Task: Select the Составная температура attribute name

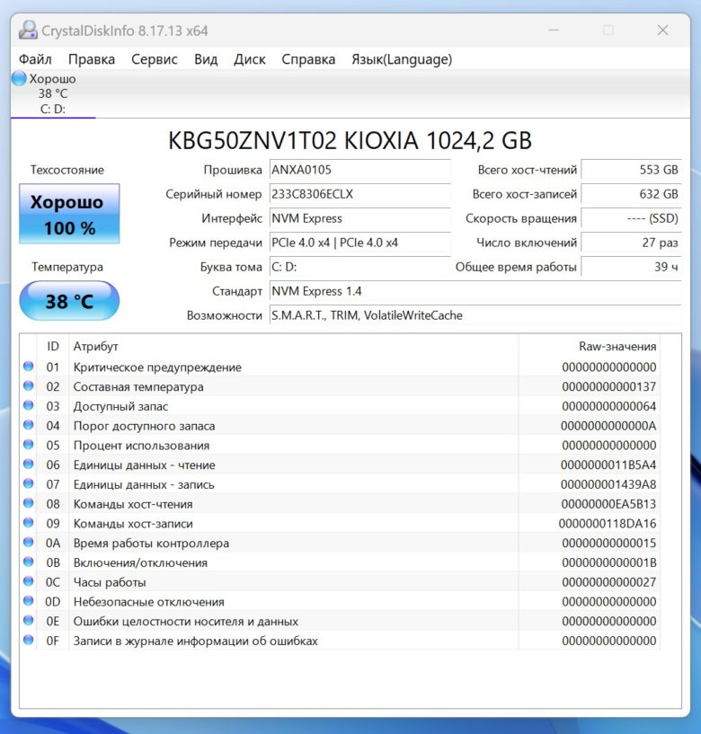Action: tap(138, 387)
